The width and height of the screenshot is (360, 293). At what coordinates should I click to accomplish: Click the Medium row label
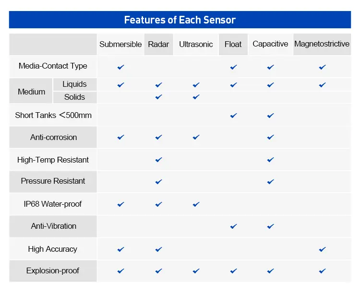[32, 91]
